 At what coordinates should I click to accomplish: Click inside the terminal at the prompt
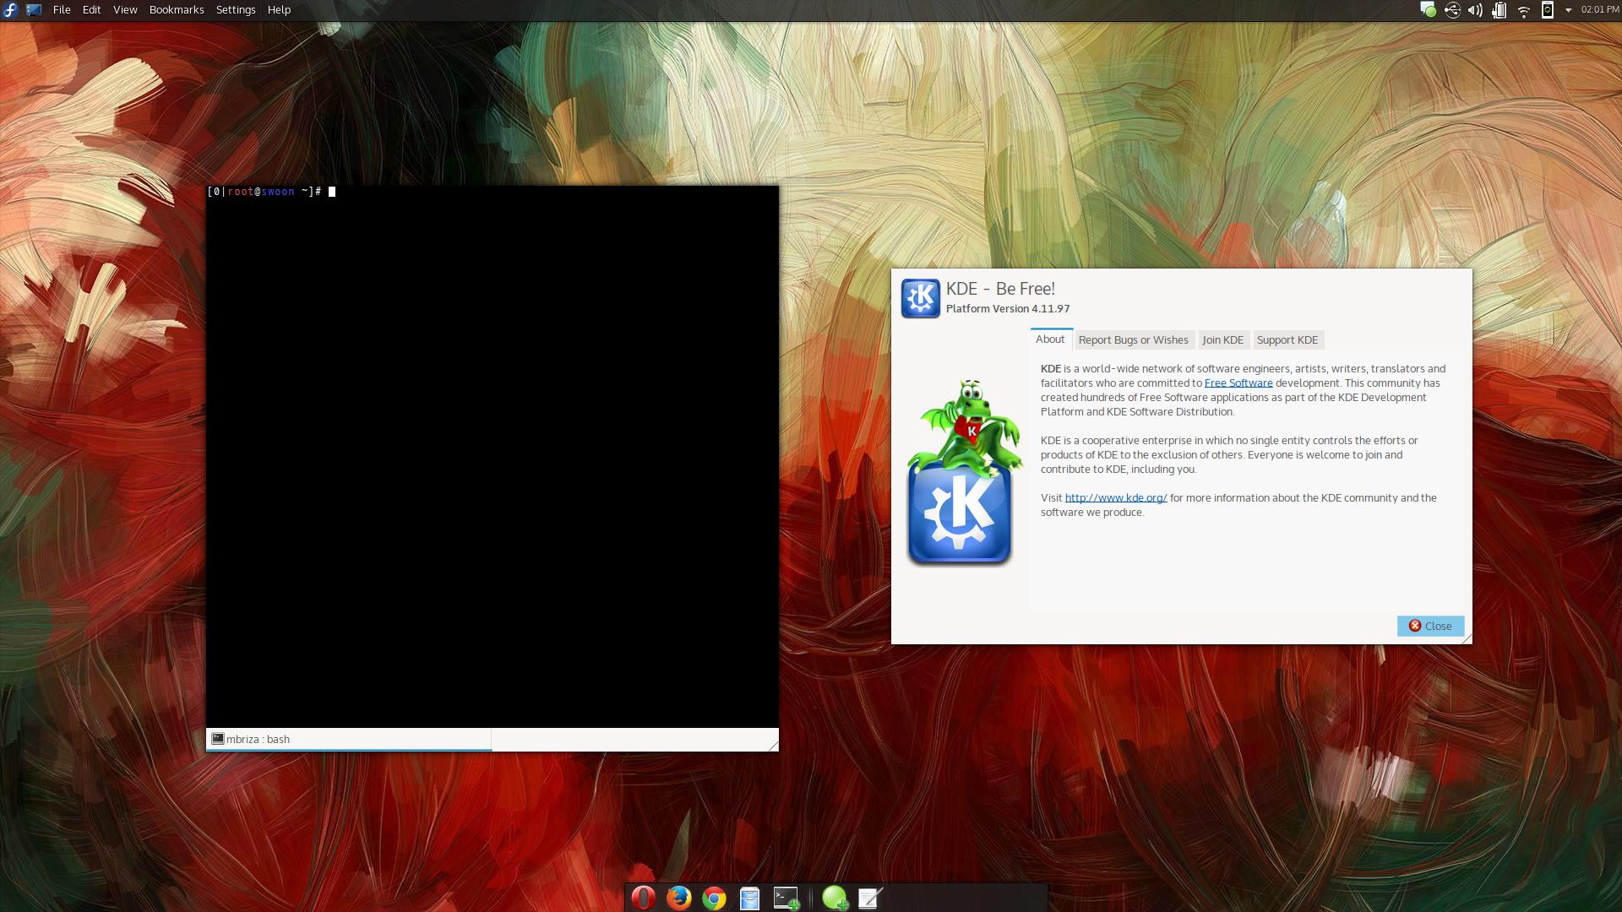tap(332, 192)
